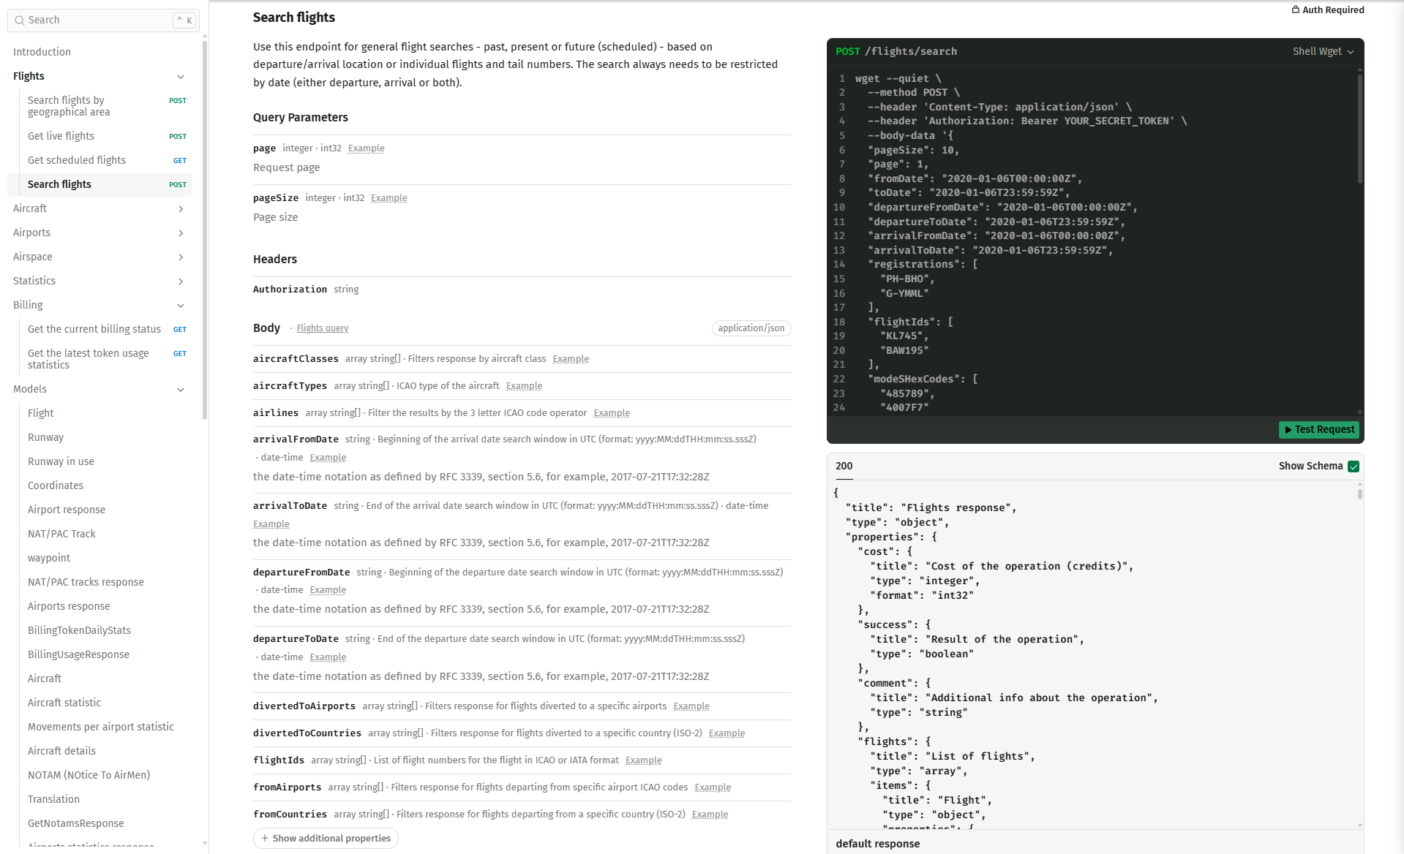This screenshot has height=854, width=1404.
Task: Show Example for arrivalFromDate
Action: (x=328, y=458)
